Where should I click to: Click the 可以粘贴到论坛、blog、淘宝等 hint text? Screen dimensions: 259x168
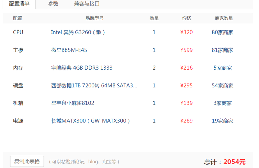[x=84, y=162]
